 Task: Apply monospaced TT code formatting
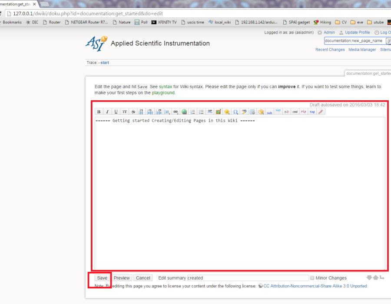(124, 112)
